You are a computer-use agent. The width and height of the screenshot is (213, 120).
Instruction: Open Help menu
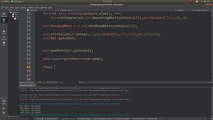(50, 7)
